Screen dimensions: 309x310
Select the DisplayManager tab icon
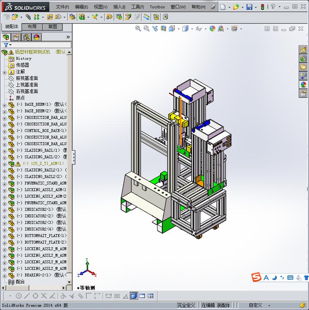click(37, 37)
